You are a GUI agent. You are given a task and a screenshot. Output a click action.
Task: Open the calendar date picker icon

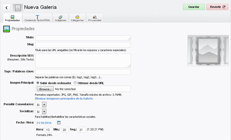[59, 123]
